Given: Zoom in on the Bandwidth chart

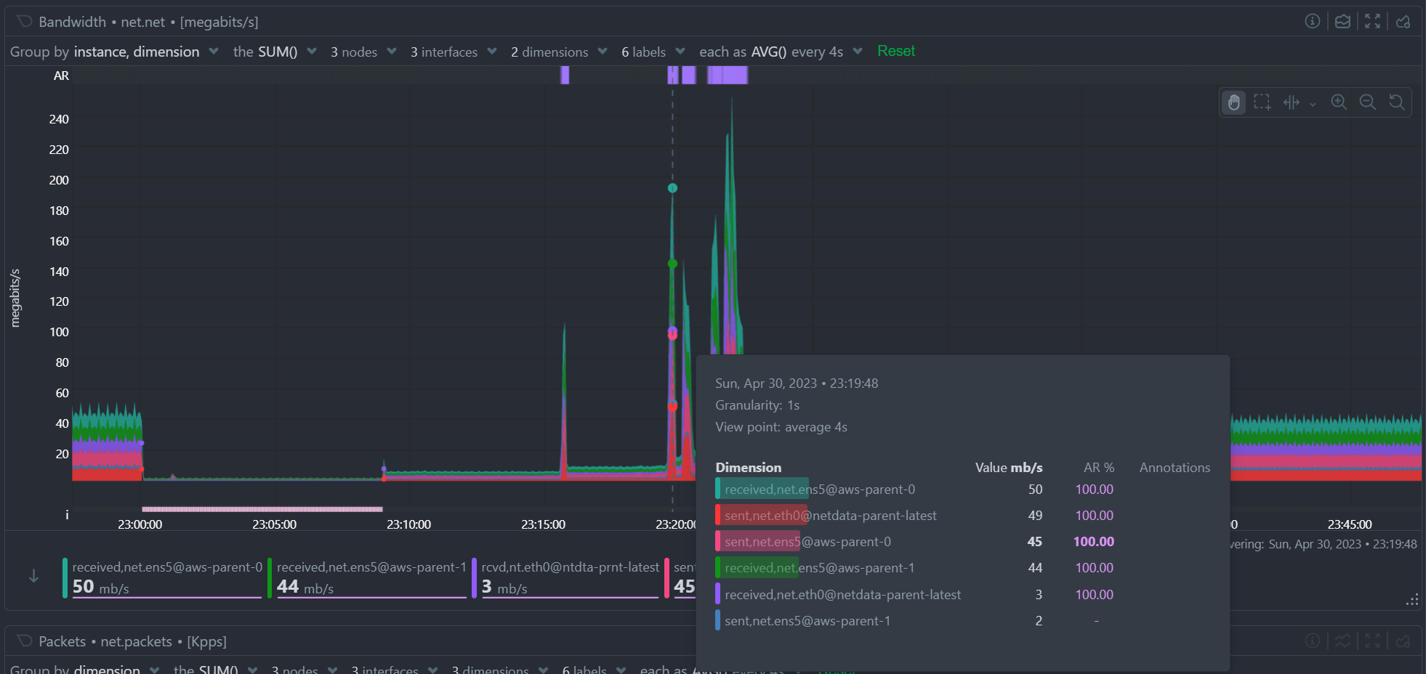Looking at the screenshot, I should [x=1339, y=102].
